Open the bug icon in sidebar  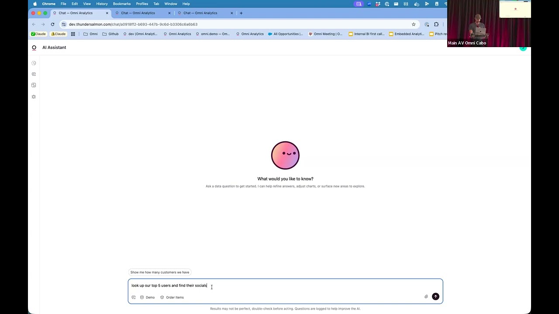(x=34, y=97)
